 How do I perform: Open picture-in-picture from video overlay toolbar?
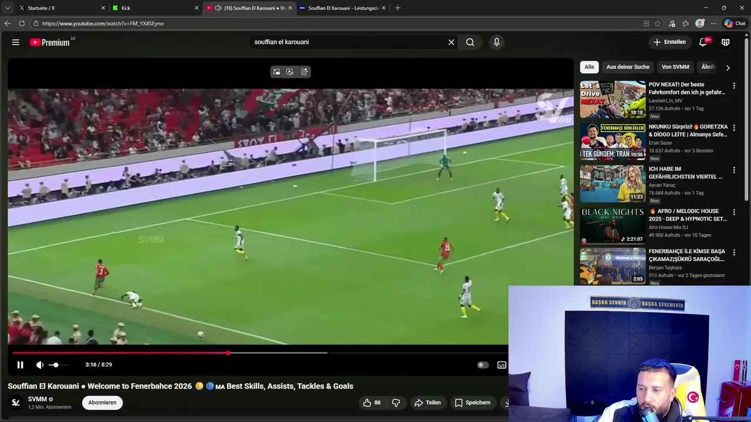click(x=276, y=72)
